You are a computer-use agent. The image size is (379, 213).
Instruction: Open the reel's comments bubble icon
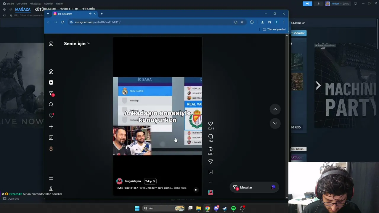tap(211, 136)
